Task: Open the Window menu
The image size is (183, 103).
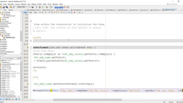Action: [x=55, y=4]
